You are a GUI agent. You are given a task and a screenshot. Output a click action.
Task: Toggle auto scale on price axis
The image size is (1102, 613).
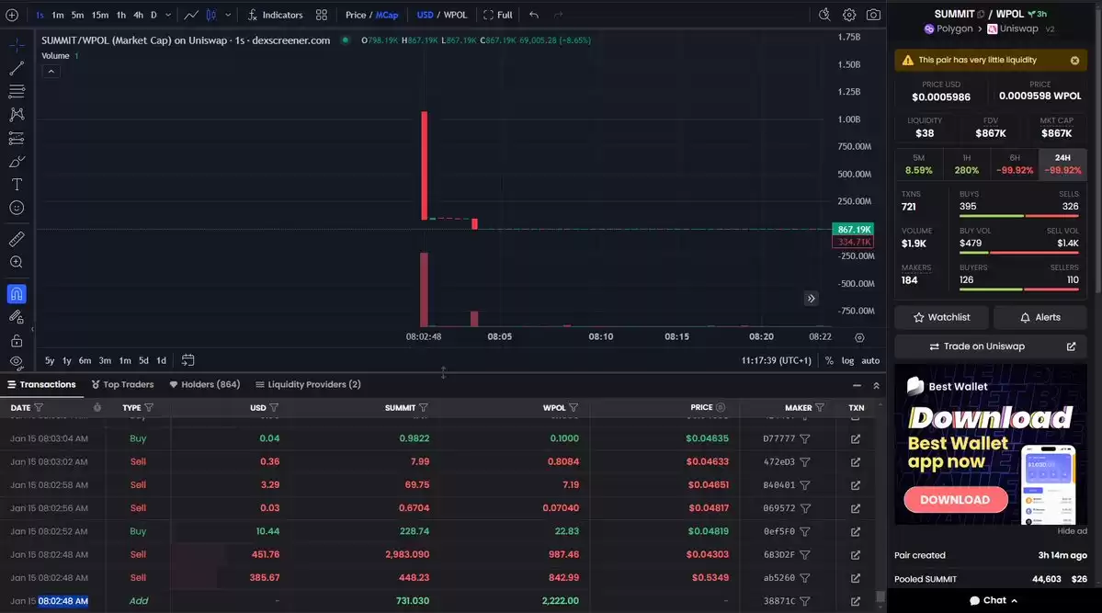[870, 360]
